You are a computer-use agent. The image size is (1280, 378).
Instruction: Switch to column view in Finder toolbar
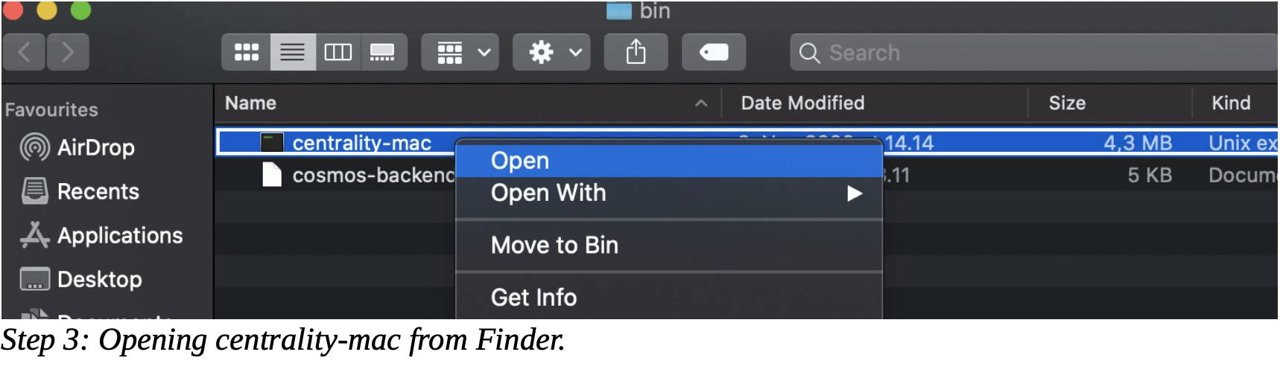click(x=338, y=52)
